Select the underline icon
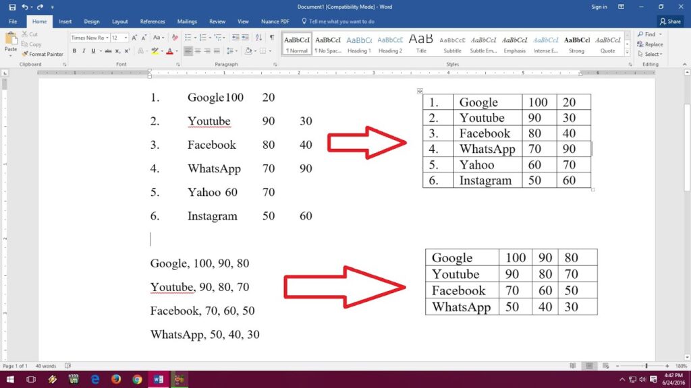The width and height of the screenshot is (691, 388). [x=92, y=51]
